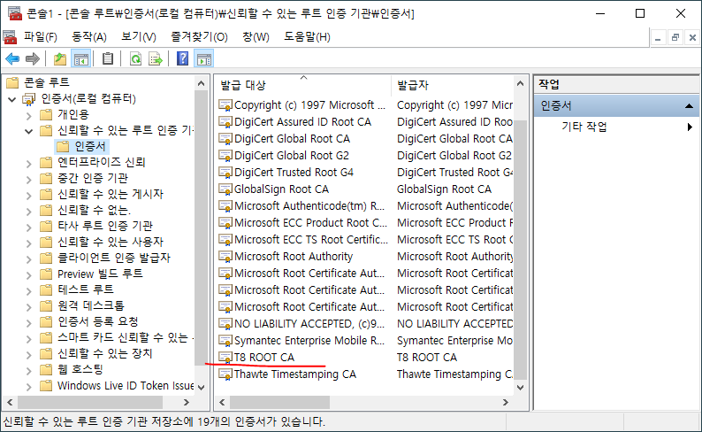Open Help with the question mark icon

click(183, 58)
